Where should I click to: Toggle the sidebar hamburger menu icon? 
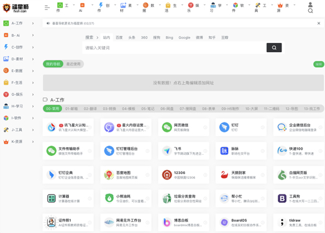(47, 8)
